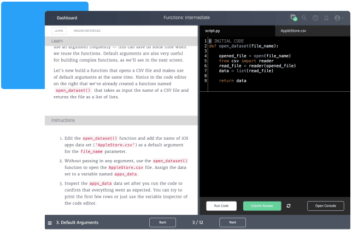The image size is (352, 230).
Task: Click the progress checkmark icon in header
Action: point(294,18)
